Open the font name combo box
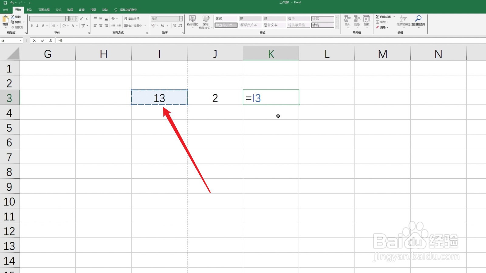This screenshot has height=273, width=486. click(49, 19)
